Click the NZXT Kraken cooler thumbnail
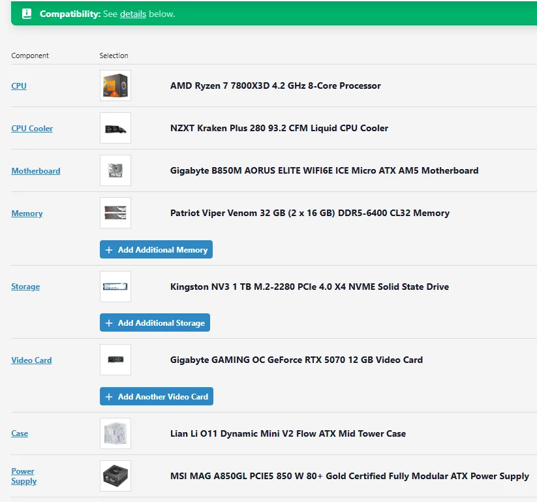 (x=115, y=128)
